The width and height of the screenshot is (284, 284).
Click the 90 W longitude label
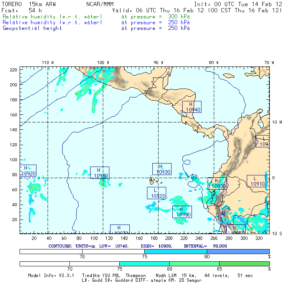(158, 63)
